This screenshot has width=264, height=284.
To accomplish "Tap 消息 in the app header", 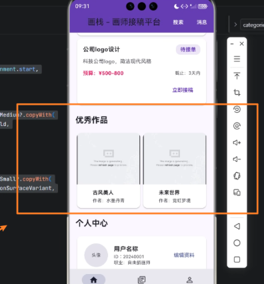I will point(202,22).
